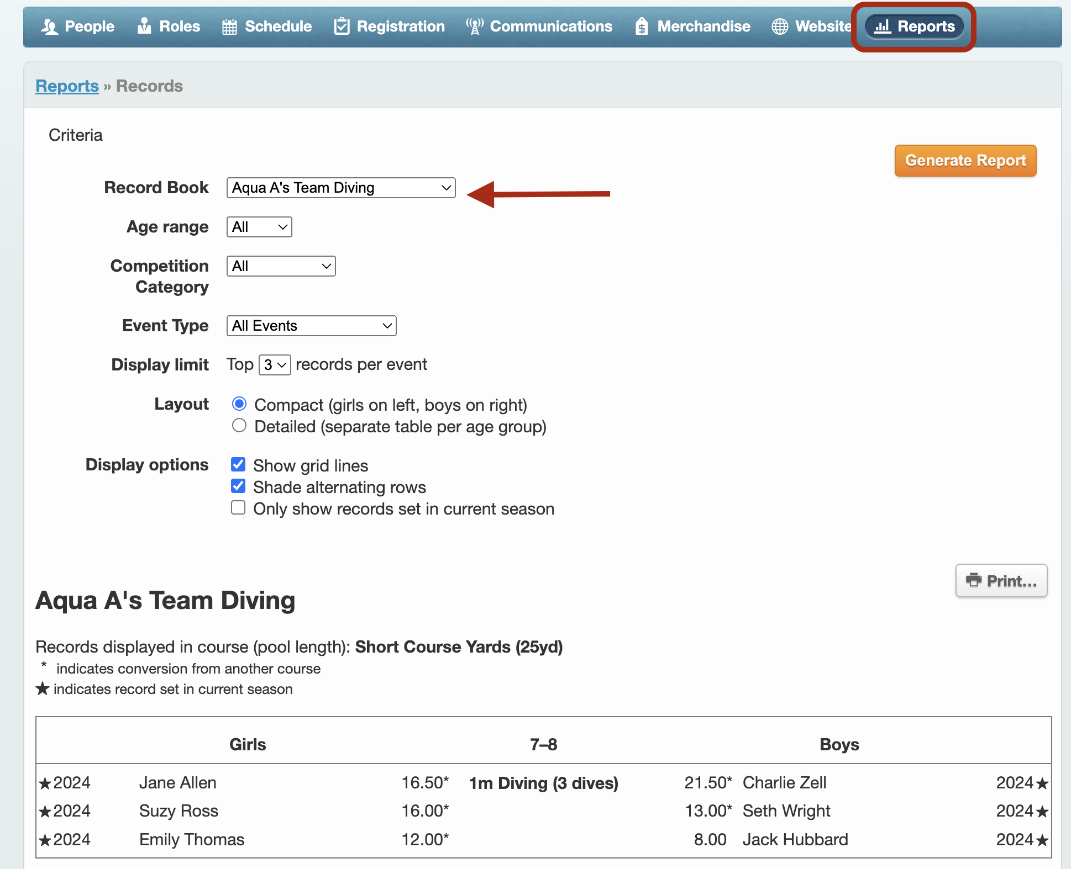Follow the Reports breadcrumb link

67,86
